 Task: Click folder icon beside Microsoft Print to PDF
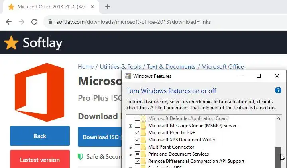click(x=143, y=132)
